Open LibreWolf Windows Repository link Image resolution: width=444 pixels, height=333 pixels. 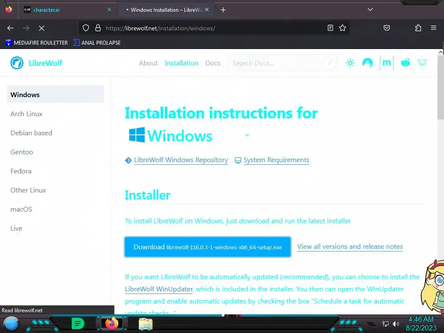point(181,160)
